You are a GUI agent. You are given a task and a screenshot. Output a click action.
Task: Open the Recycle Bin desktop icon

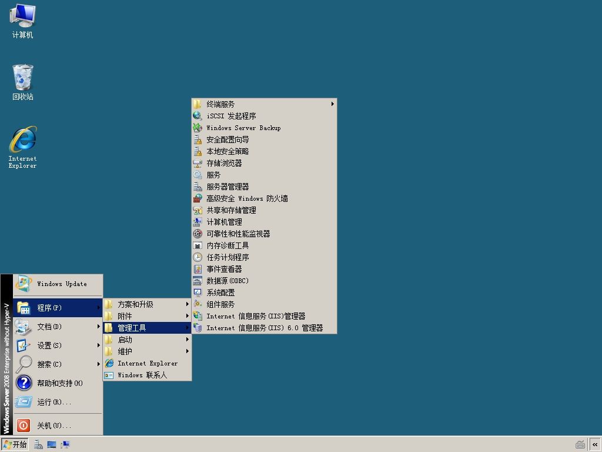[x=23, y=82]
